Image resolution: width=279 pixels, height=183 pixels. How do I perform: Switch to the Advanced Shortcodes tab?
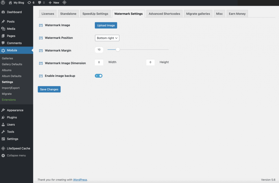point(164,14)
